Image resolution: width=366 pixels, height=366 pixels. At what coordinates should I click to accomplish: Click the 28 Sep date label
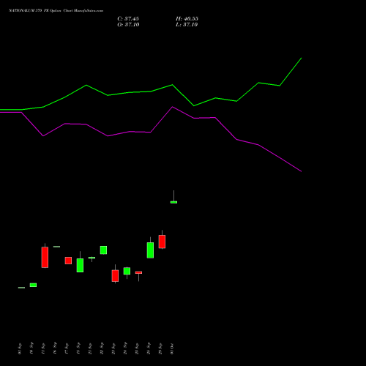149,348
